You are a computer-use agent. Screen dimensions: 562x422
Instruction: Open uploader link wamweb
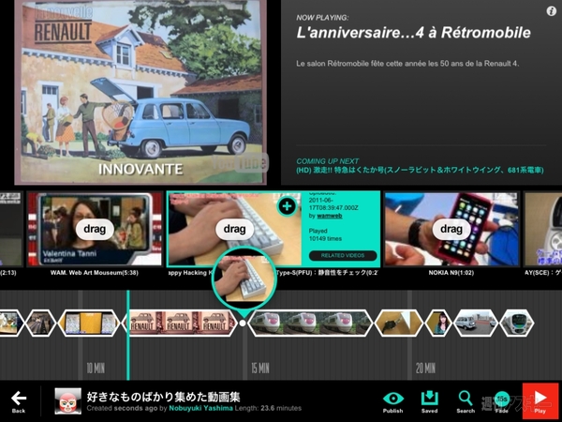(x=330, y=216)
